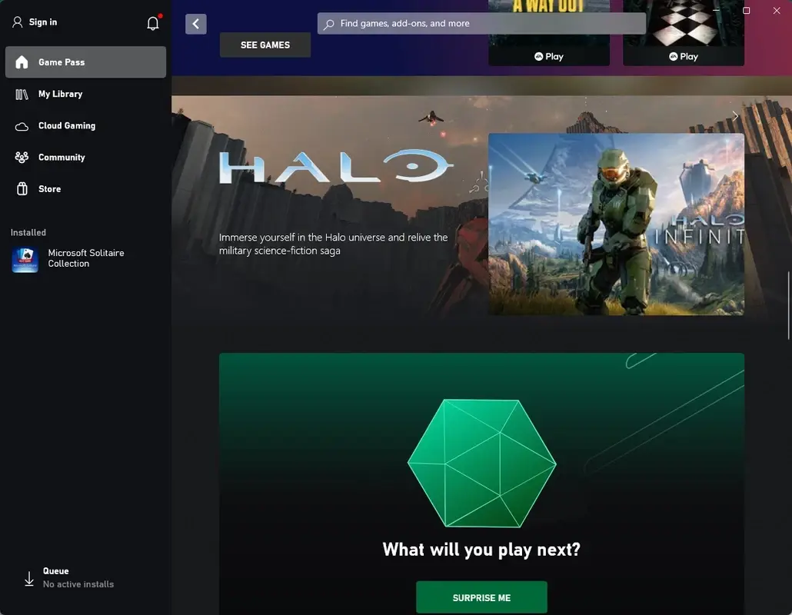792x615 pixels.
Task: Open the Halo Infinite game card
Action: pos(615,223)
